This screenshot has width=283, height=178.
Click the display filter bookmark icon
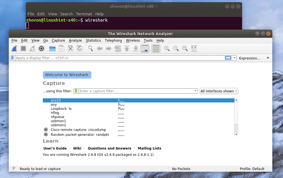point(12,58)
